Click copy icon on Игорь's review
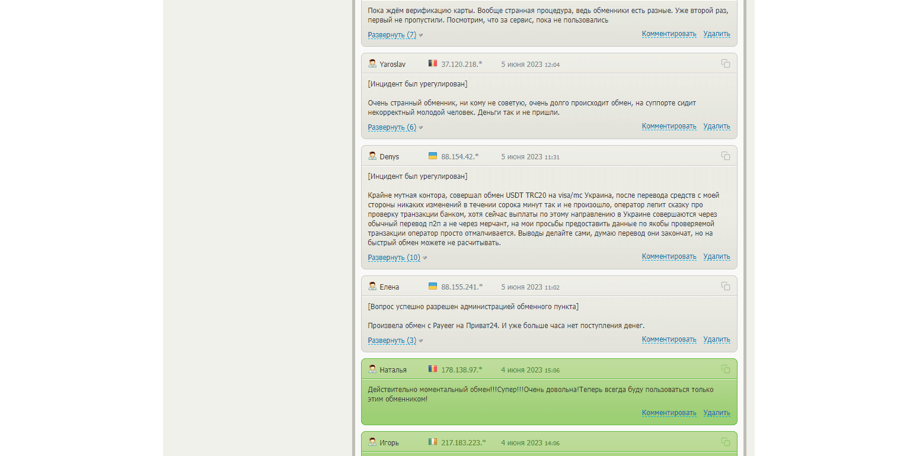 click(725, 442)
